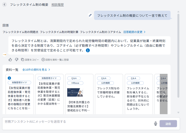Click the thumbs up icon on the answer

tap(10, 60)
